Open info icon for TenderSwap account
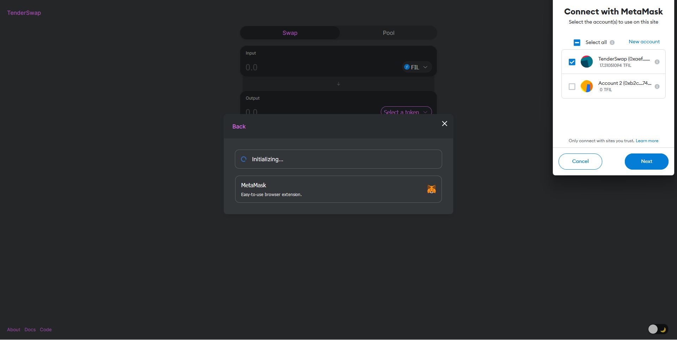The height and width of the screenshot is (340, 677). (657, 62)
